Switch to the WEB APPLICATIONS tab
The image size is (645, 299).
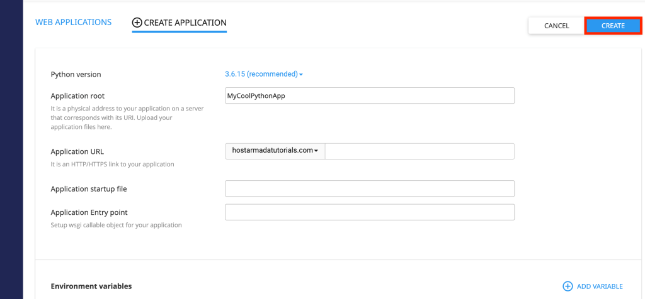point(73,23)
